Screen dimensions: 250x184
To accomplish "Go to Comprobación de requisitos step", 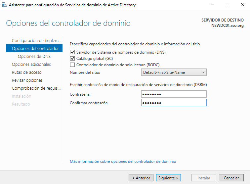I will [x=36, y=88].
